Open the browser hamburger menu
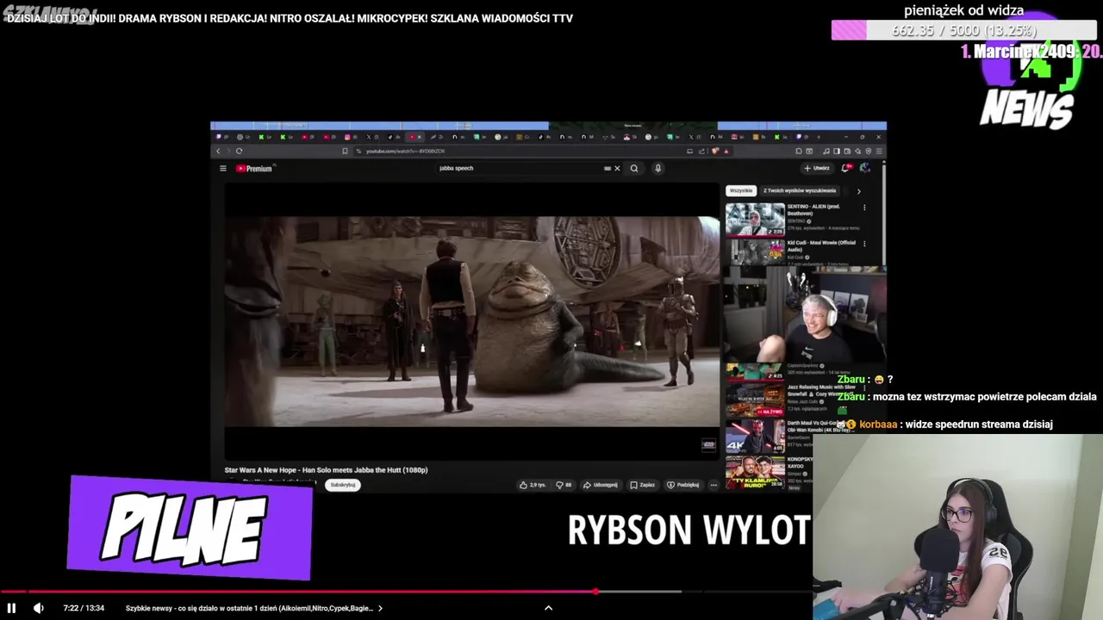The width and height of the screenshot is (1103, 620). pos(878,151)
